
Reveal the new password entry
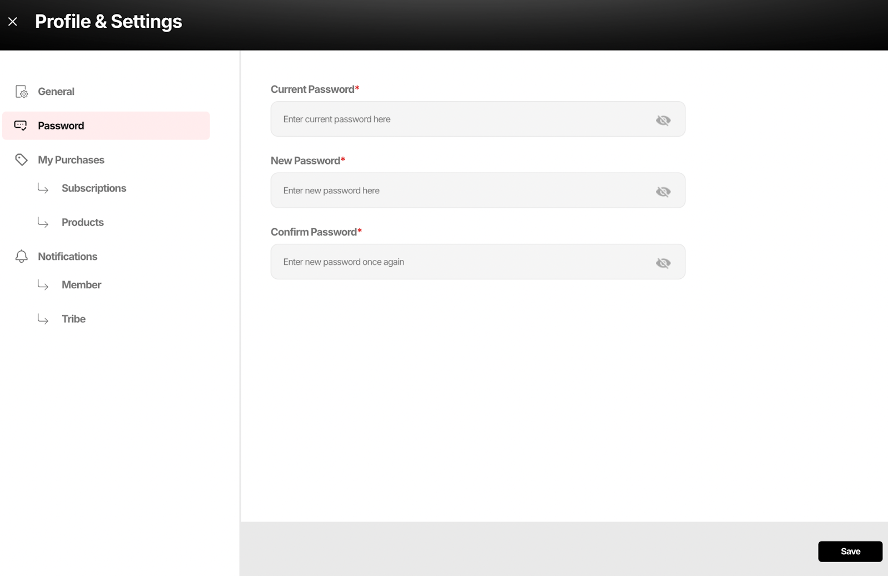pyautogui.click(x=663, y=191)
